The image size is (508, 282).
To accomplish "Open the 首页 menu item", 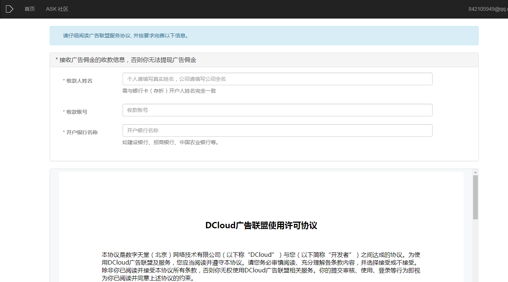I will click(30, 9).
